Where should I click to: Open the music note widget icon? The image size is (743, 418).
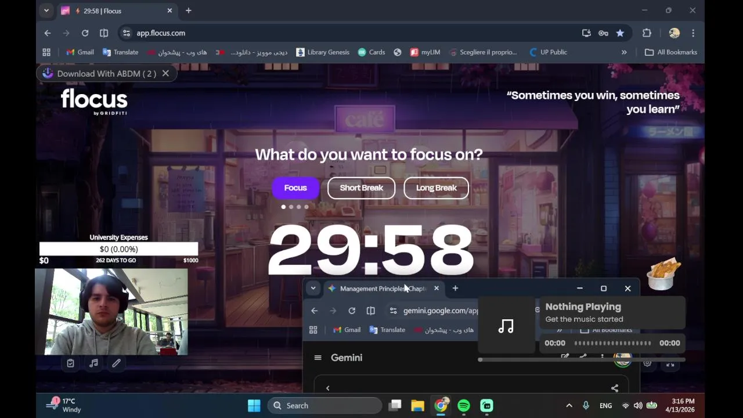click(x=93, y=363)
